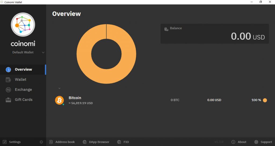Click the Coinomi logo avatar
Screen dimensions: 275x146
pos(23,25)
